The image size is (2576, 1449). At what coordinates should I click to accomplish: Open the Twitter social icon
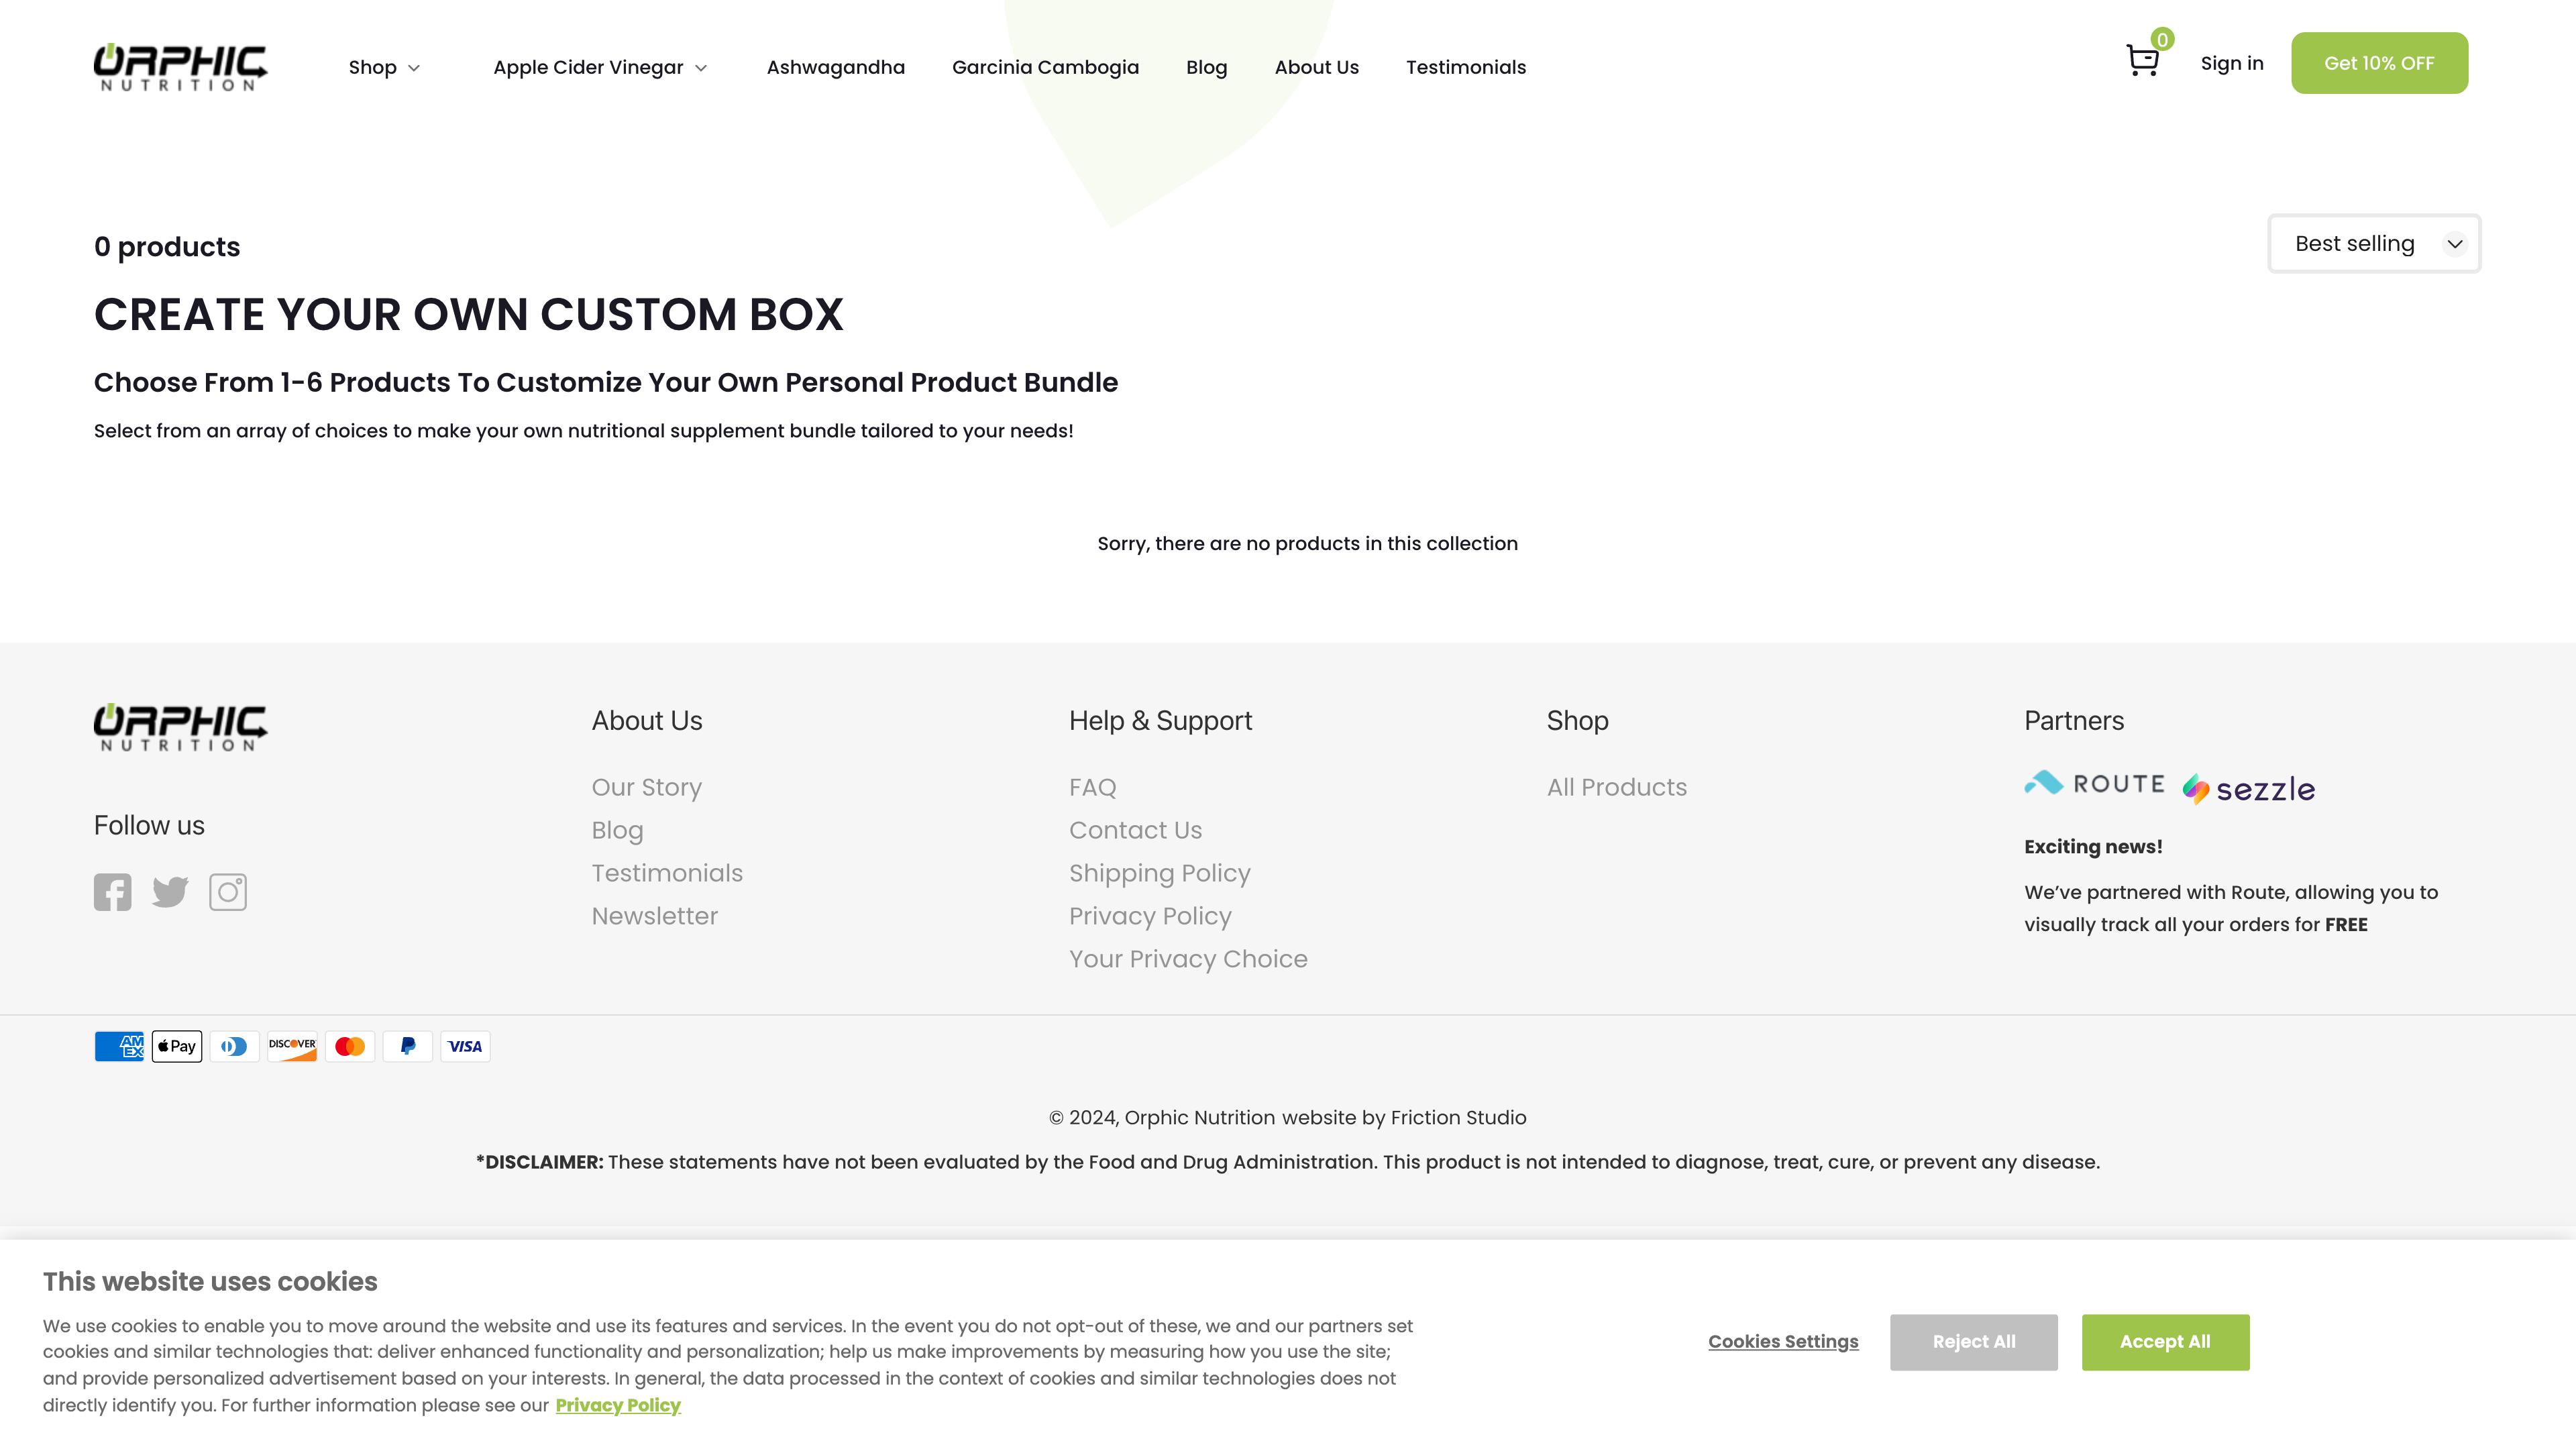170,892
